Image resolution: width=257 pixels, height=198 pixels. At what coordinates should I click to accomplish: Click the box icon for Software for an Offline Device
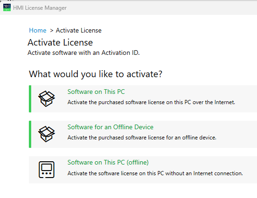click(47, 134)
